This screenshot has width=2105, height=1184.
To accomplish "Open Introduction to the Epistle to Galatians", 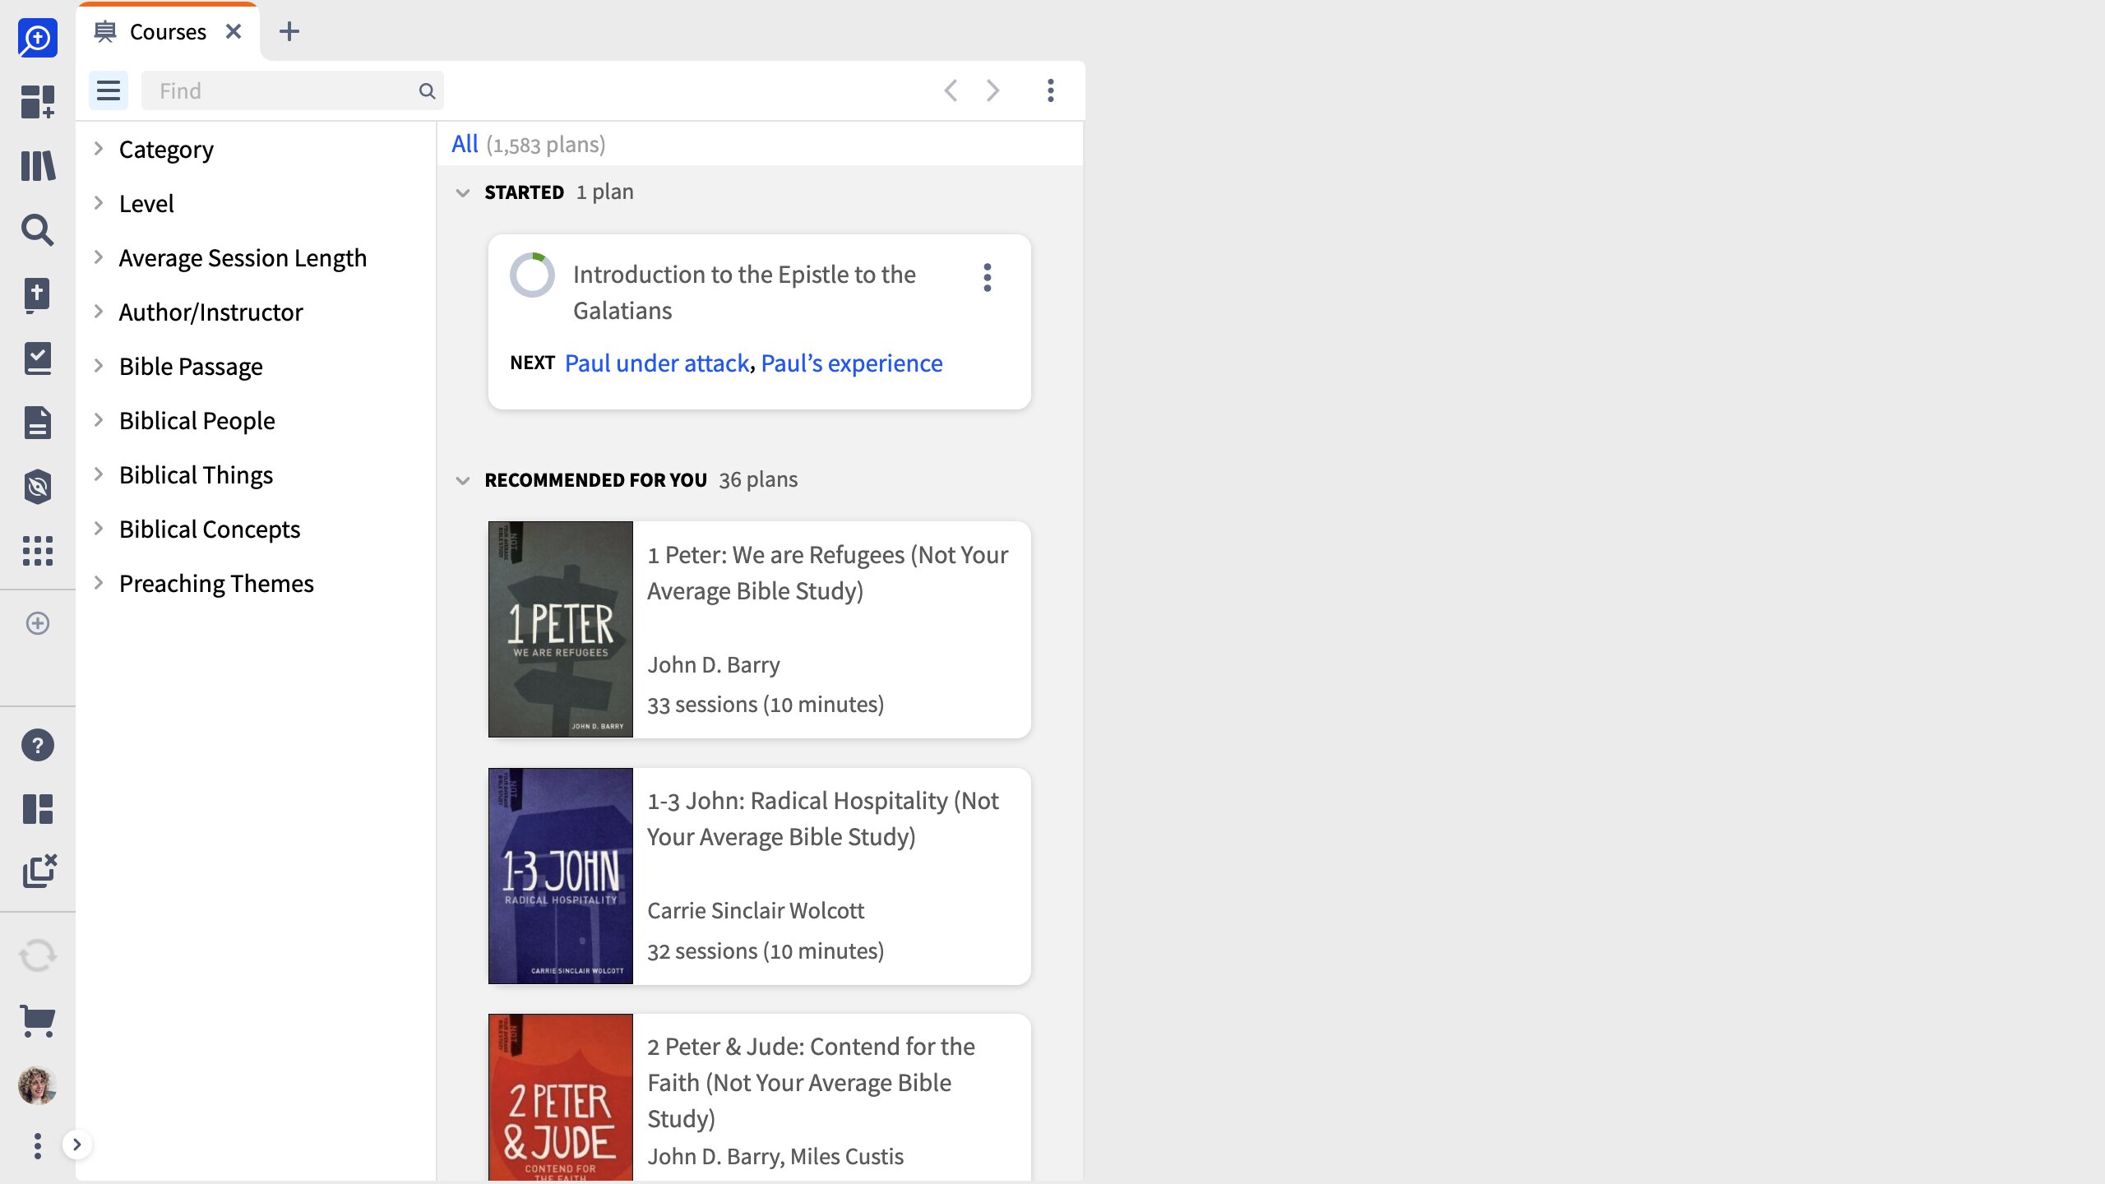I will pyautogui.click(x=744, y=292).
